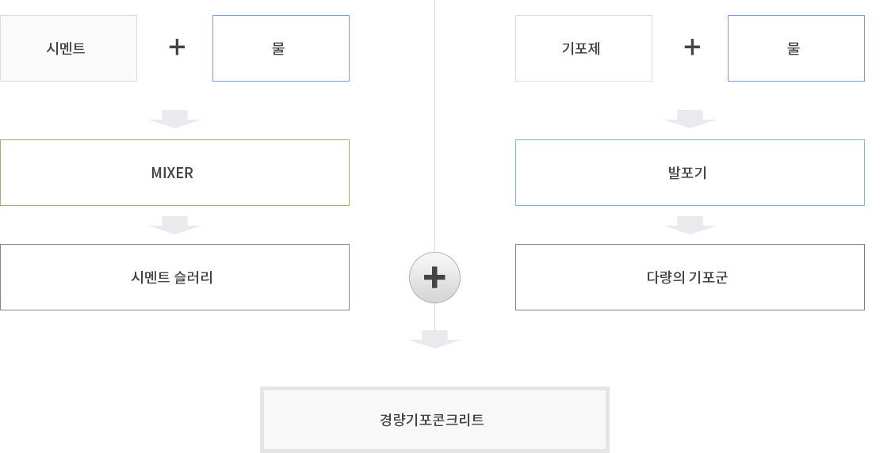This screenshot has width=895, height=453.
Task: Click the plus sign between 시멘트 and 물
Action: [x=177, y=48]
